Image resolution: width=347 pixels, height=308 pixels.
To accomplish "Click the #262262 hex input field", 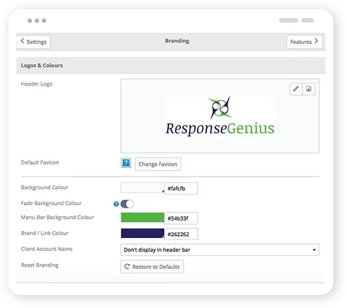I will point(181,234).
